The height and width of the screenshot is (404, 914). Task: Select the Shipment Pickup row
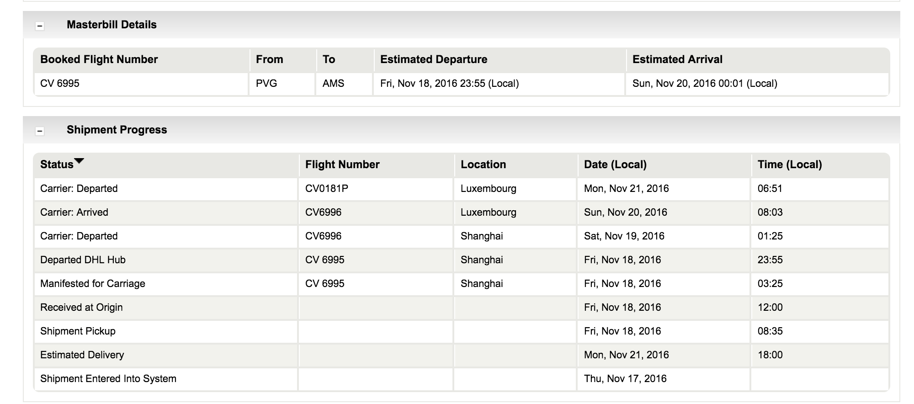coord(462,331)
